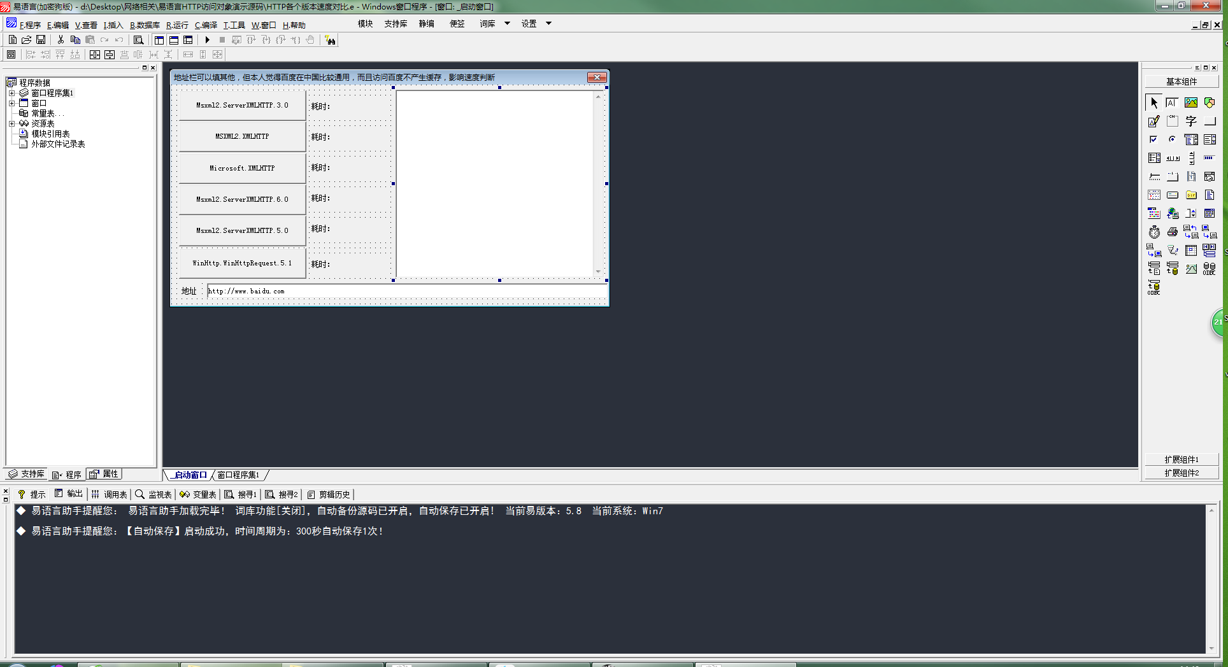Pick the printer component
The height and width of the screenshot is (667, 1228).
click(x=1173, y=232)
